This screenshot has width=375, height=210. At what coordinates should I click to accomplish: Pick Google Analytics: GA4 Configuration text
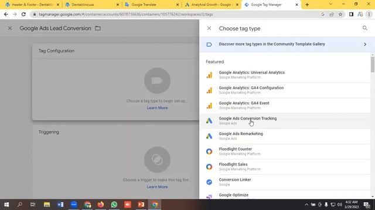(x=251, y=87)
